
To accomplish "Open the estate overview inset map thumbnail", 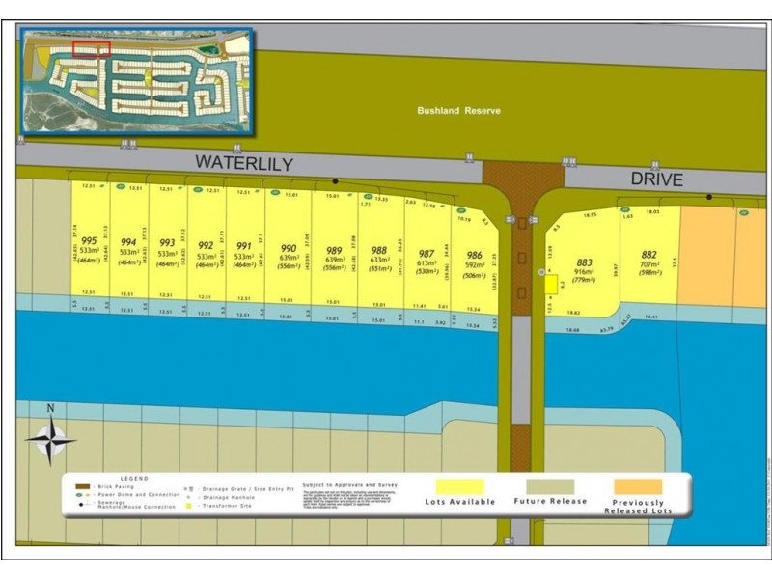I will (135, 82).
